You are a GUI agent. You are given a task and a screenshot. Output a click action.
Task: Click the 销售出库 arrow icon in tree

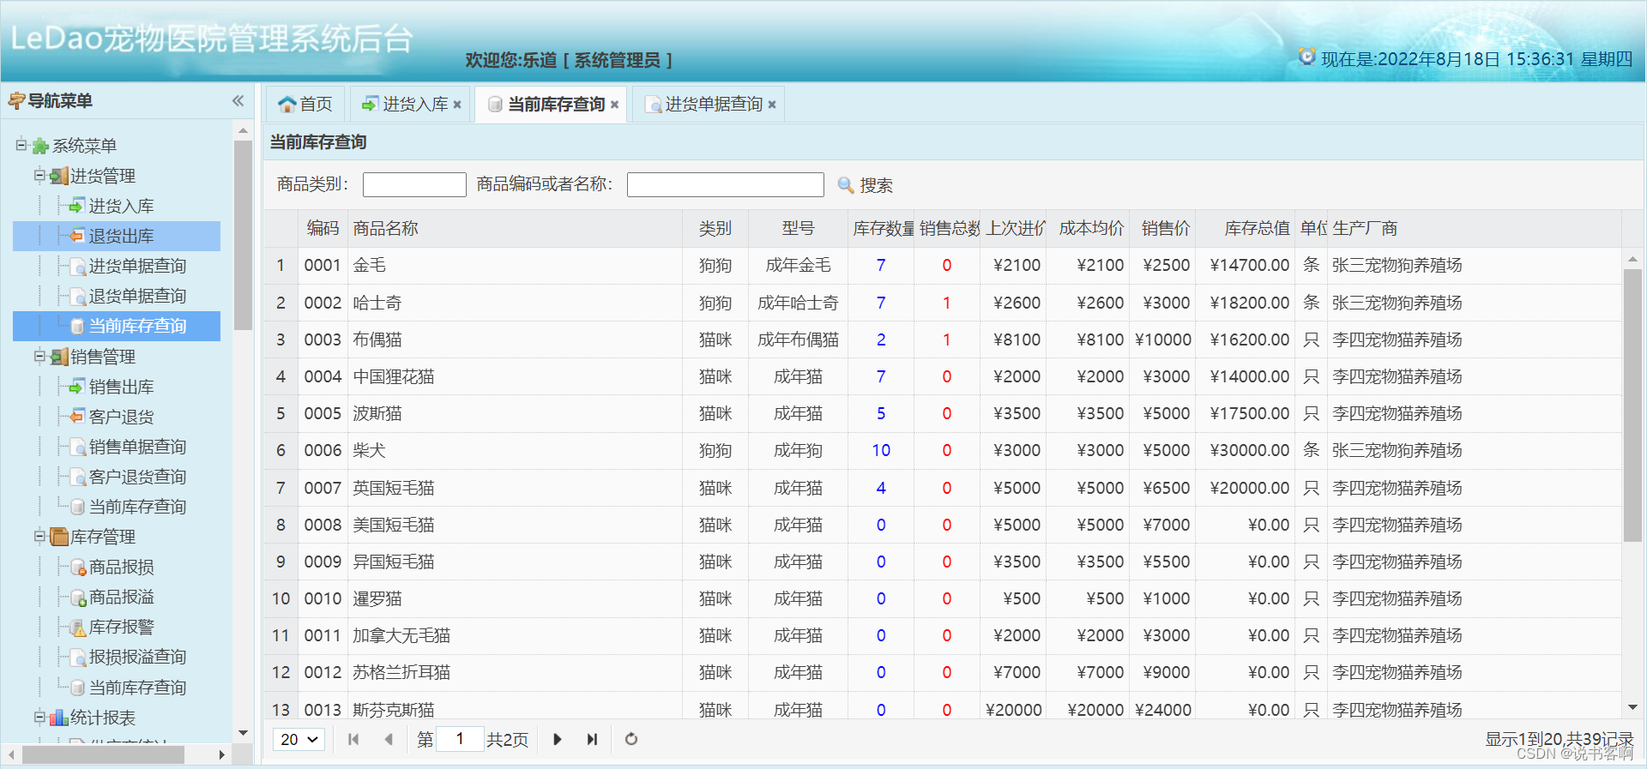(77, 387)
